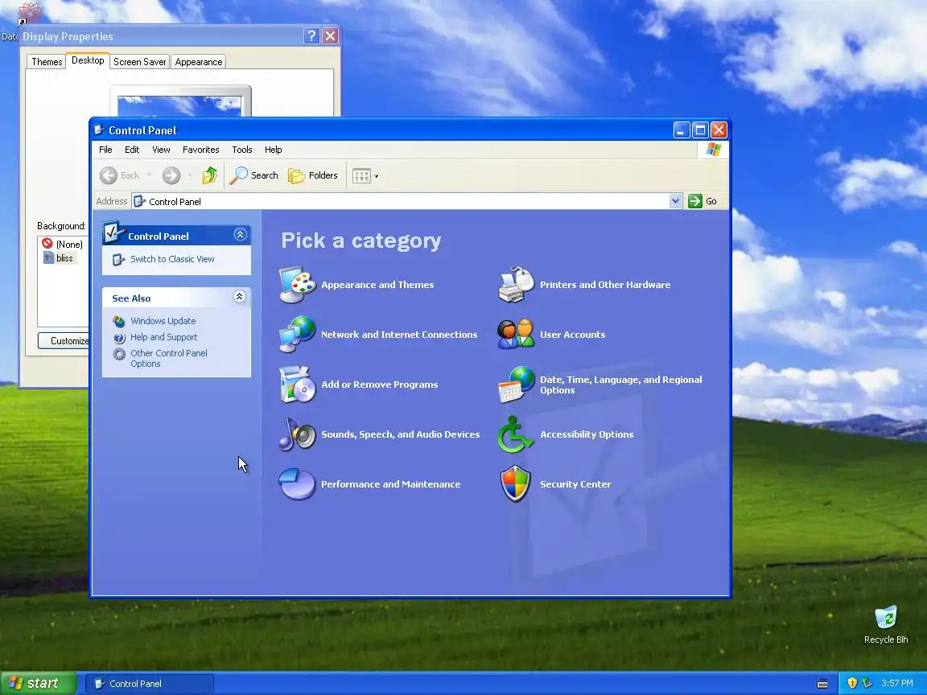Select the Desktop tab in Display Properties
Screen dimensions: 927x695
pos(88,60)
